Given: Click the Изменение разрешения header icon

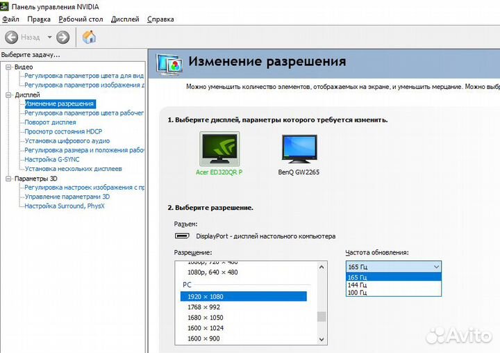Looking at the screenshot, I should (169, 65).
